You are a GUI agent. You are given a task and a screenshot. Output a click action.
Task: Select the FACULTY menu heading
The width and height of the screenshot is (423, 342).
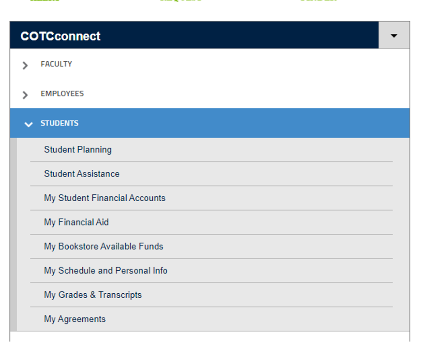coord(56,64)
